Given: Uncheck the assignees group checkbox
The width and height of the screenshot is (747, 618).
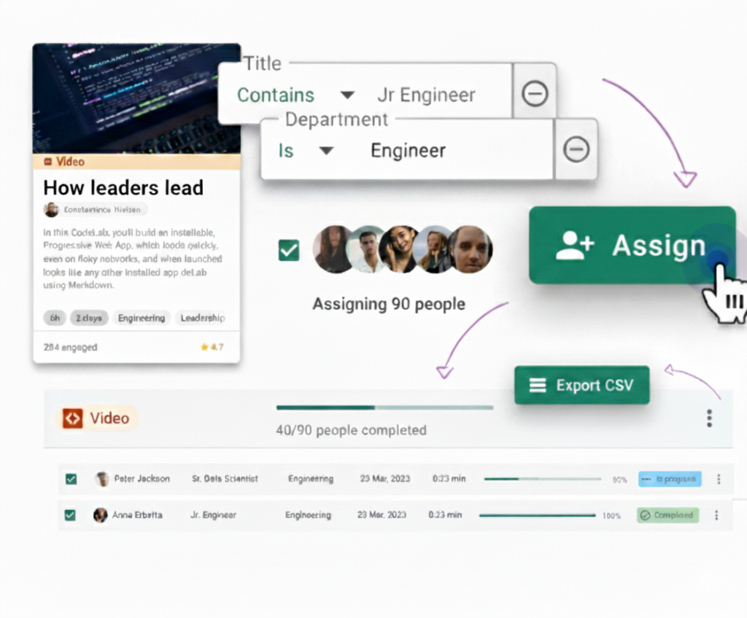Looking at the screenshot, I should point(289,251).
